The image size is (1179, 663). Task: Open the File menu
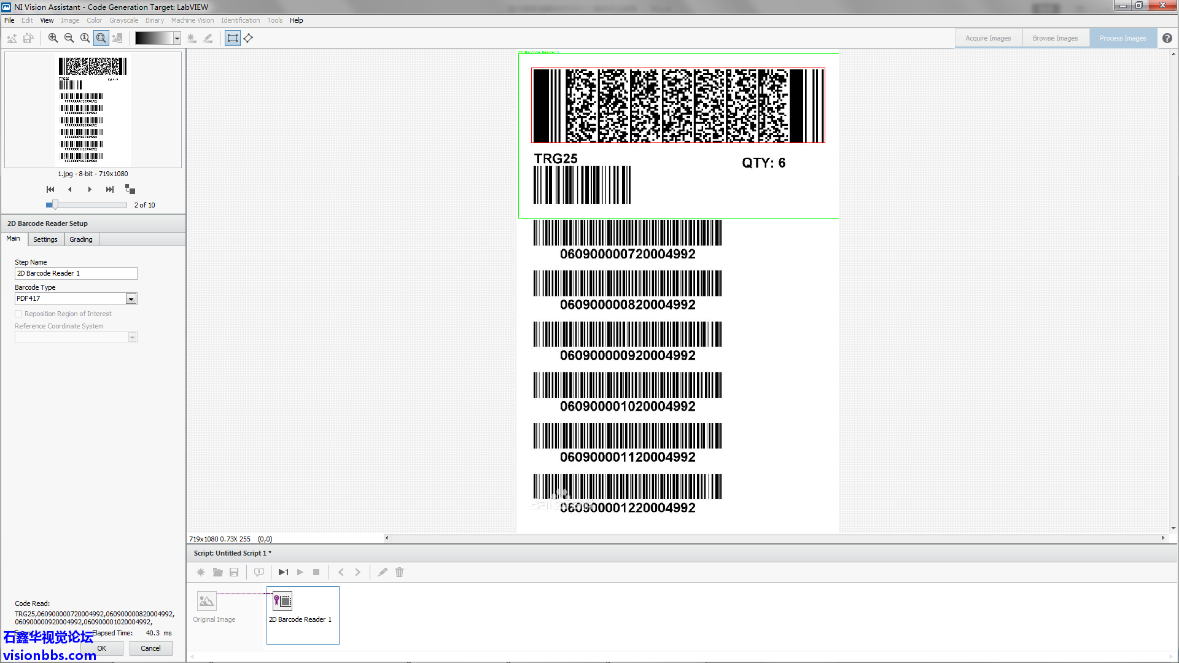click(9, 20)
